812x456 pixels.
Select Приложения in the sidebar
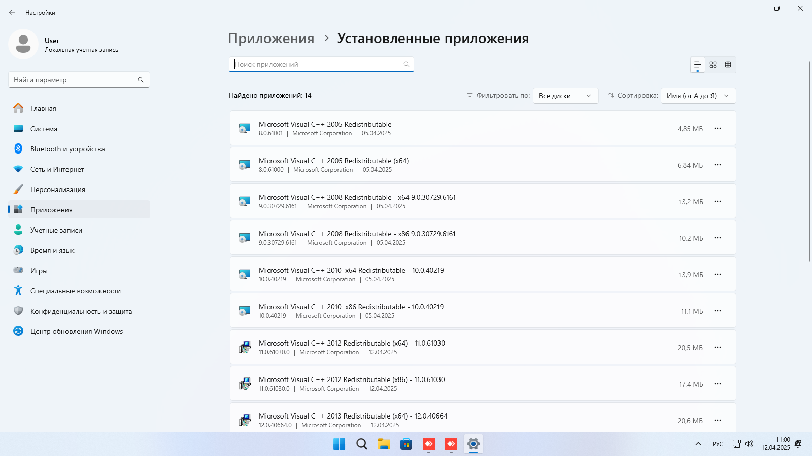(79, 210)
